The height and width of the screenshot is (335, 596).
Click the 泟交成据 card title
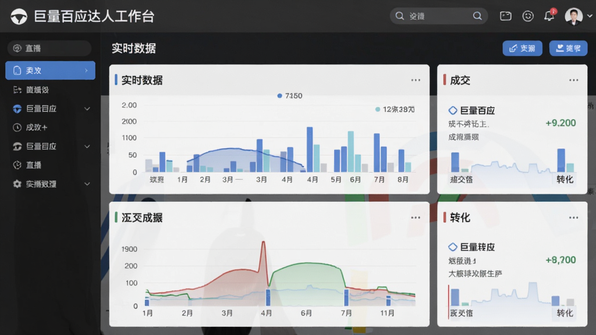142,218
